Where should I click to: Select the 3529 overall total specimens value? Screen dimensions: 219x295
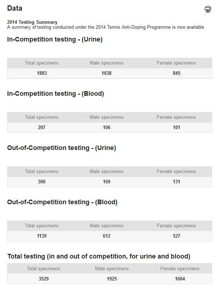(44, 279)
